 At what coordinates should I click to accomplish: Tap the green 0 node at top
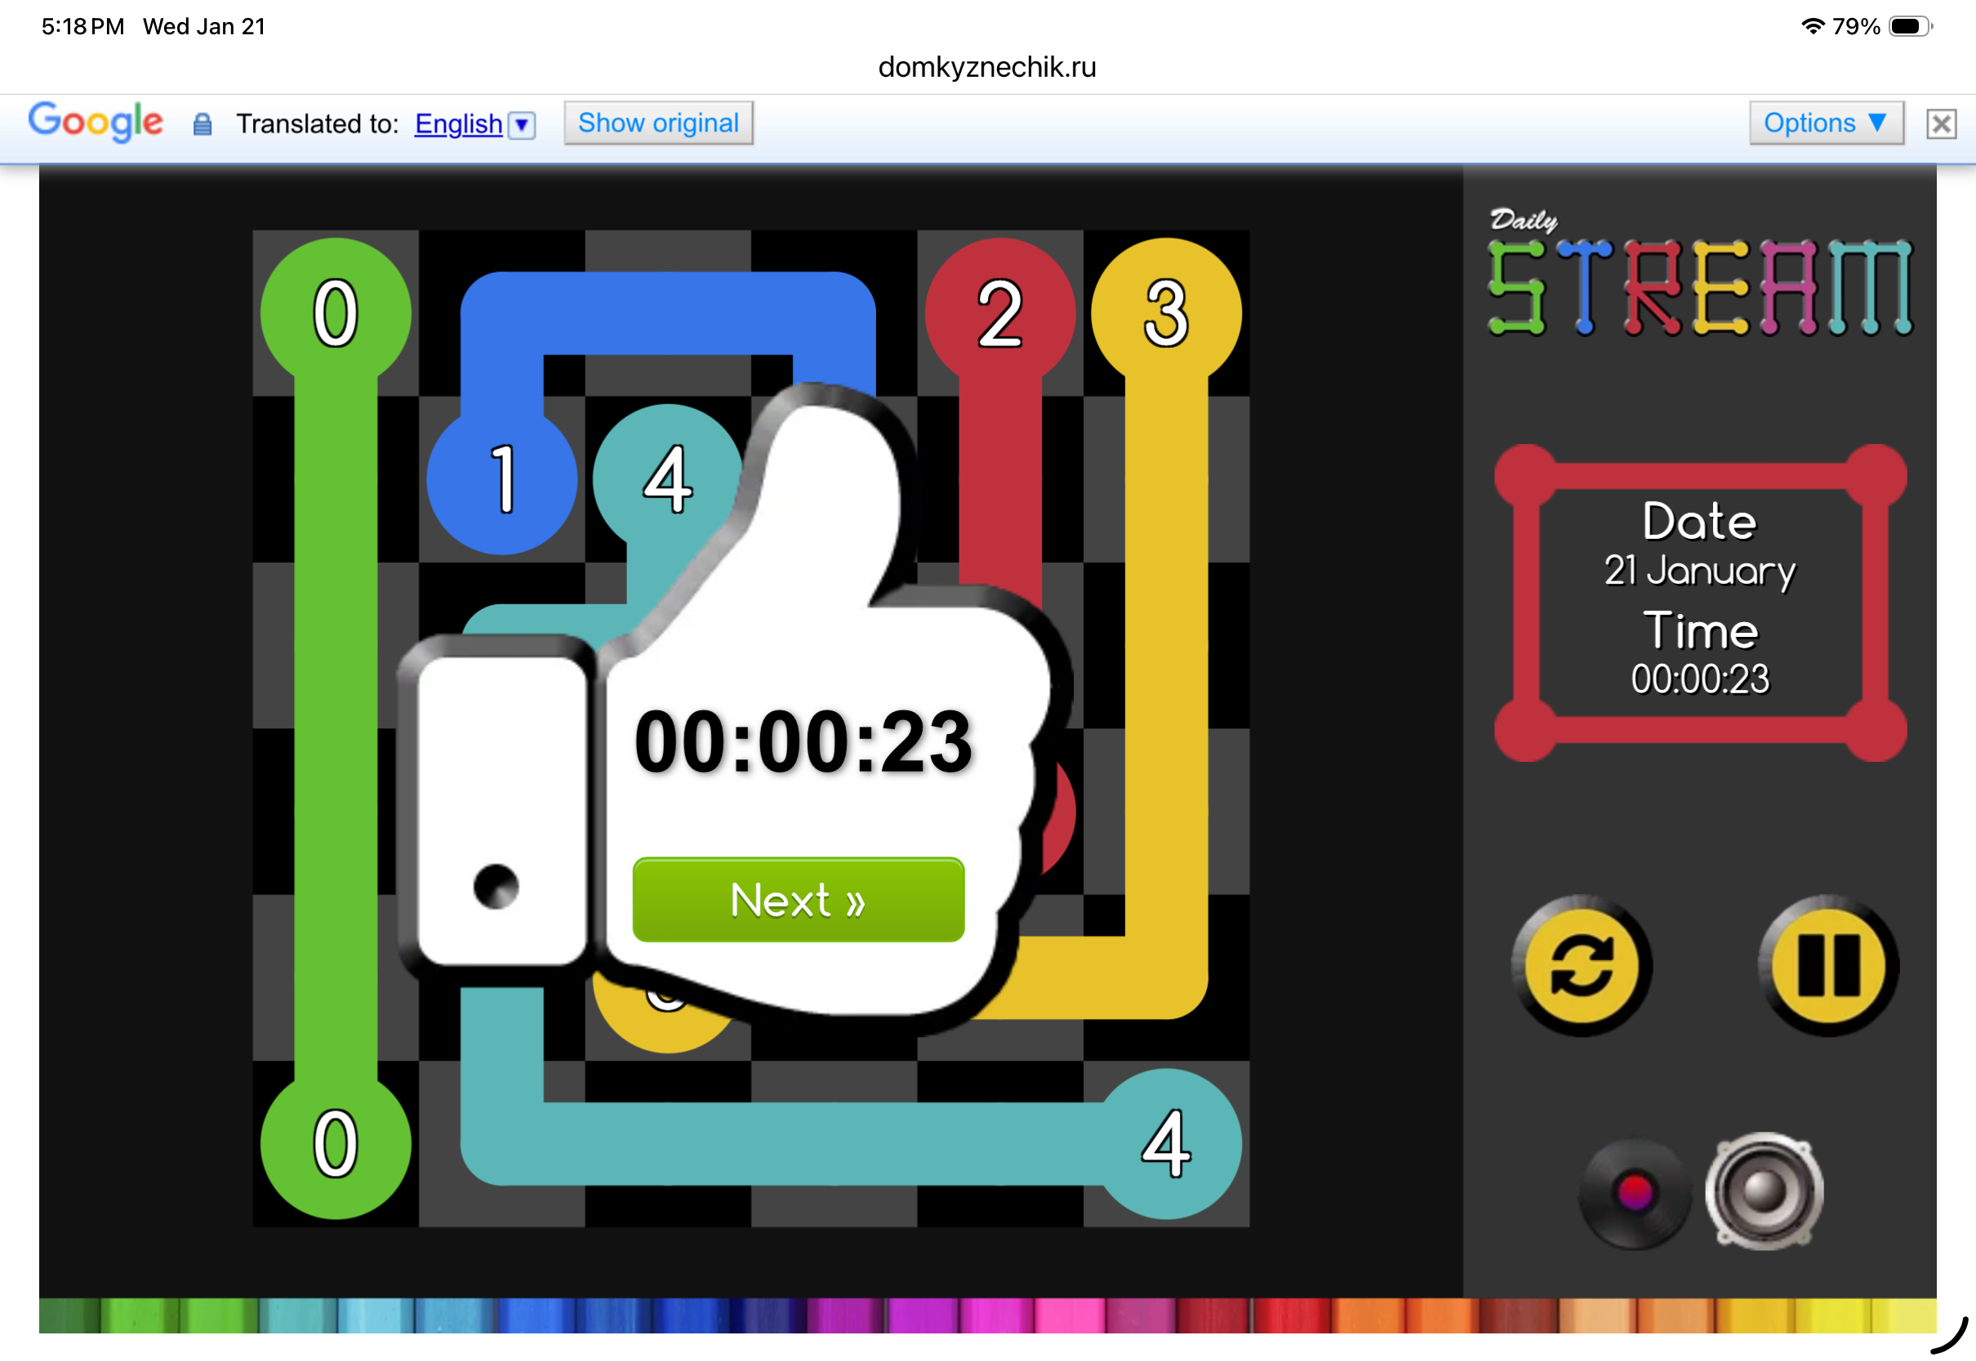click(x=336, y=314)
